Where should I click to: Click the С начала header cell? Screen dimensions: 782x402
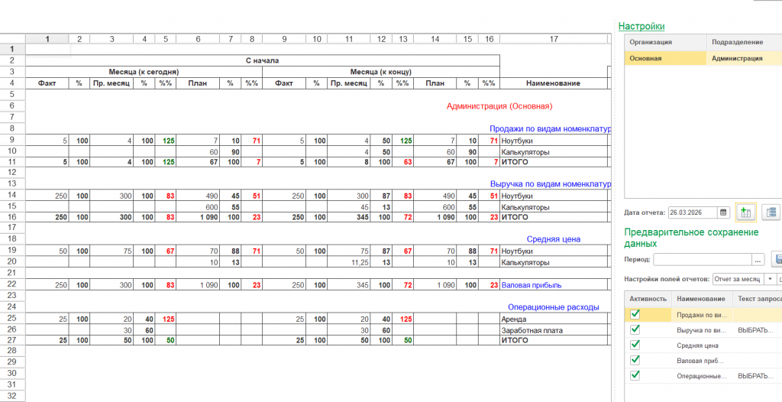(x=263, y=60)
